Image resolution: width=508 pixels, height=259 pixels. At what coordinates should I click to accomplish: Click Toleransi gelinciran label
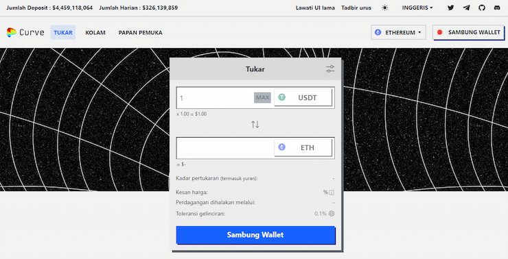(x=200, y=213)
